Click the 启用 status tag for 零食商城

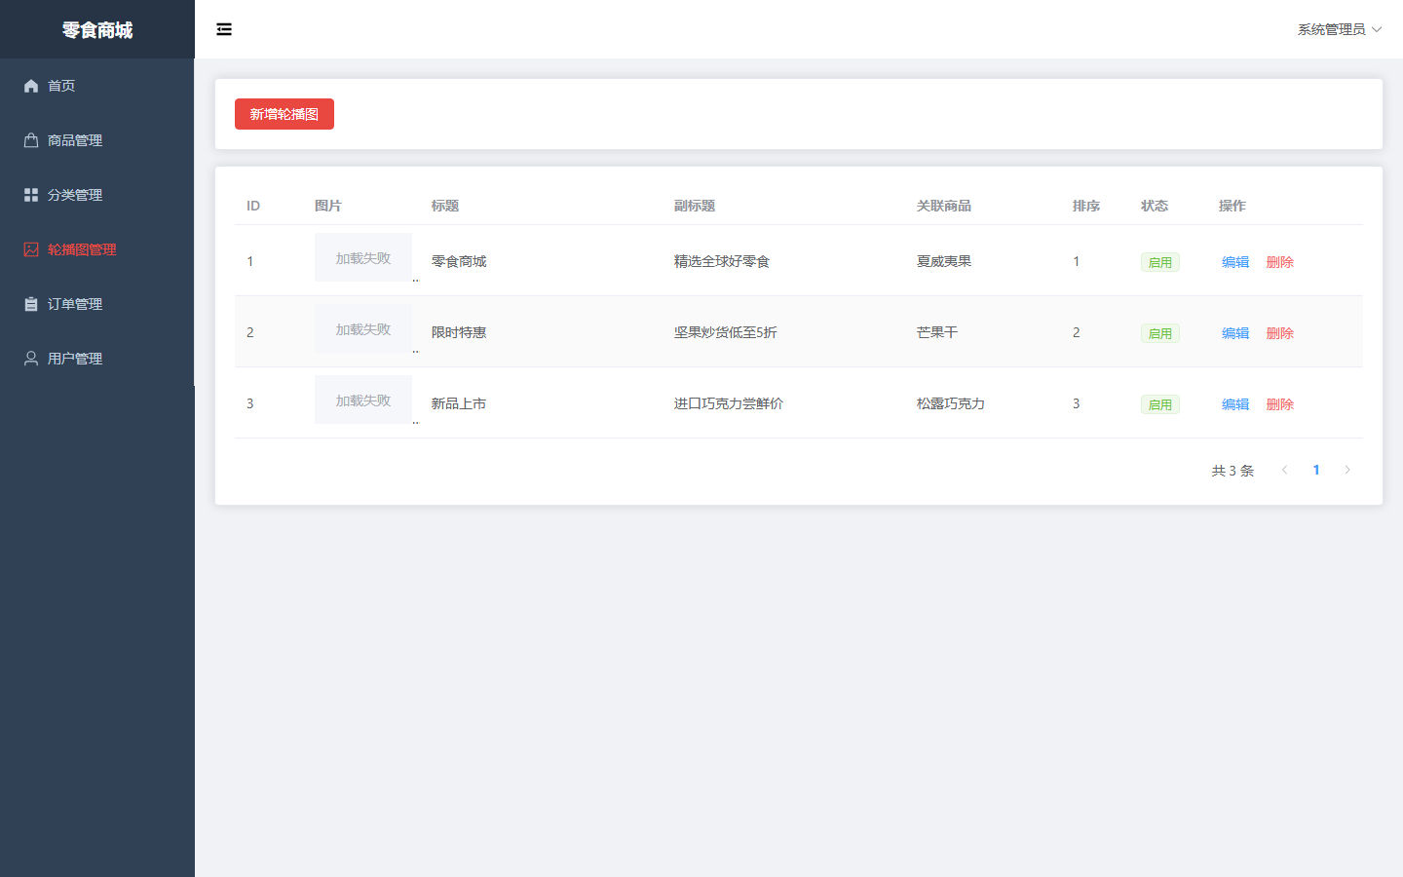coord(1160,262)
